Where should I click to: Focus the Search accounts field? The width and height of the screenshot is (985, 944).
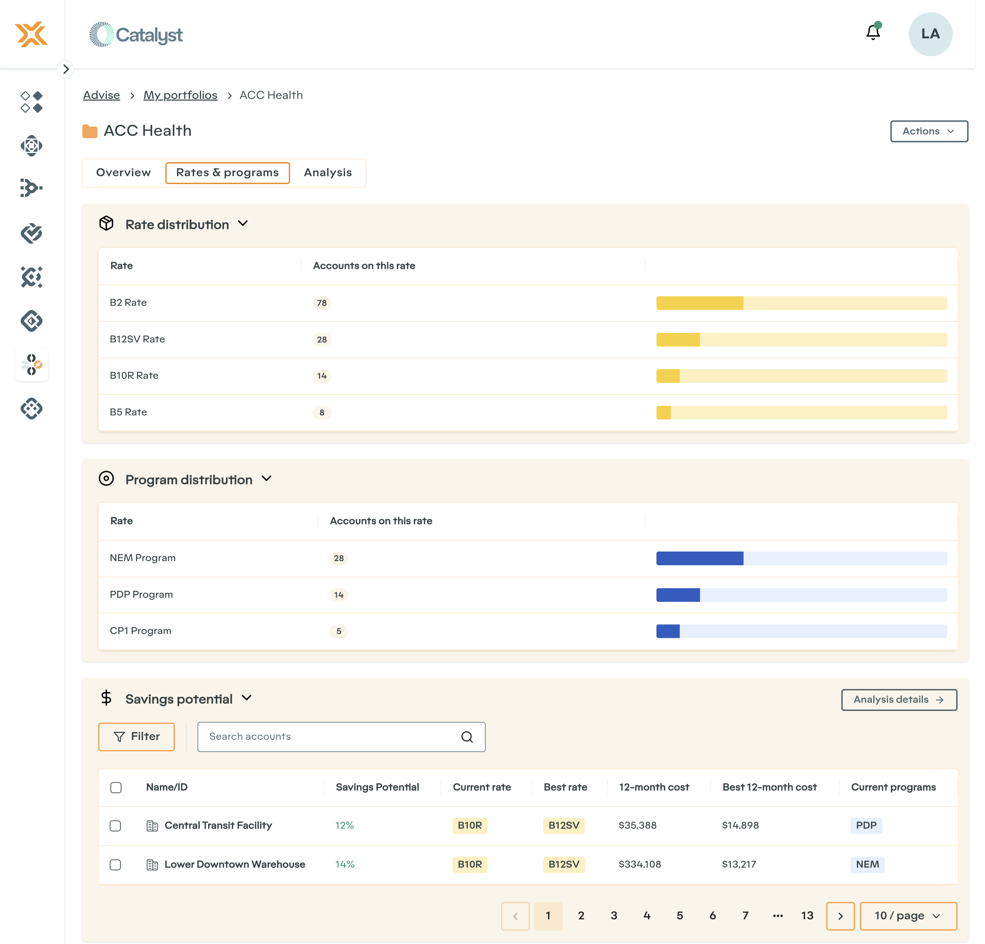(341, 737)
